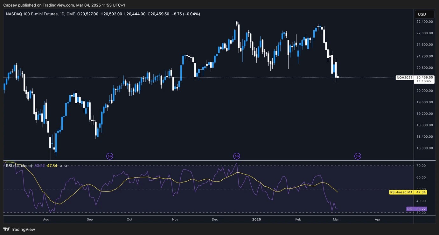Click the first crossed-circle icon beside RSI values
Viewport: 439px width, 235px height.
(61, 166)
